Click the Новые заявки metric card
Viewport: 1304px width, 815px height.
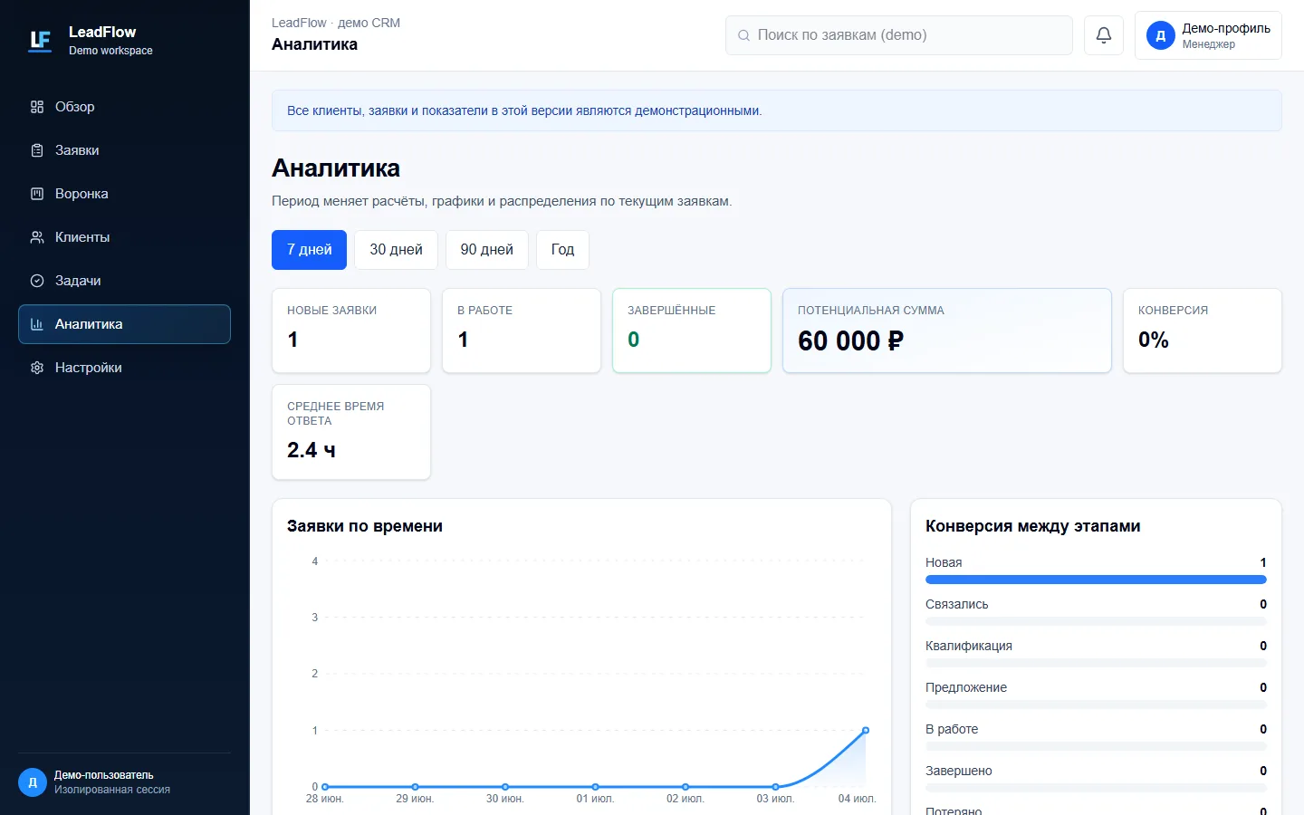(x=351, y=331)
